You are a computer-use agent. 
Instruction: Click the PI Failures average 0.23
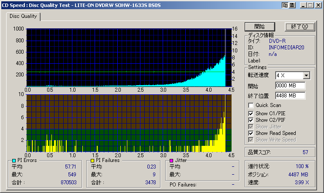tap(151, 167)
